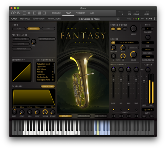Image resolution: width=166 pixels, height=149 pixels.
Task: Enable Legato performance mode
Action: point(21,44)
